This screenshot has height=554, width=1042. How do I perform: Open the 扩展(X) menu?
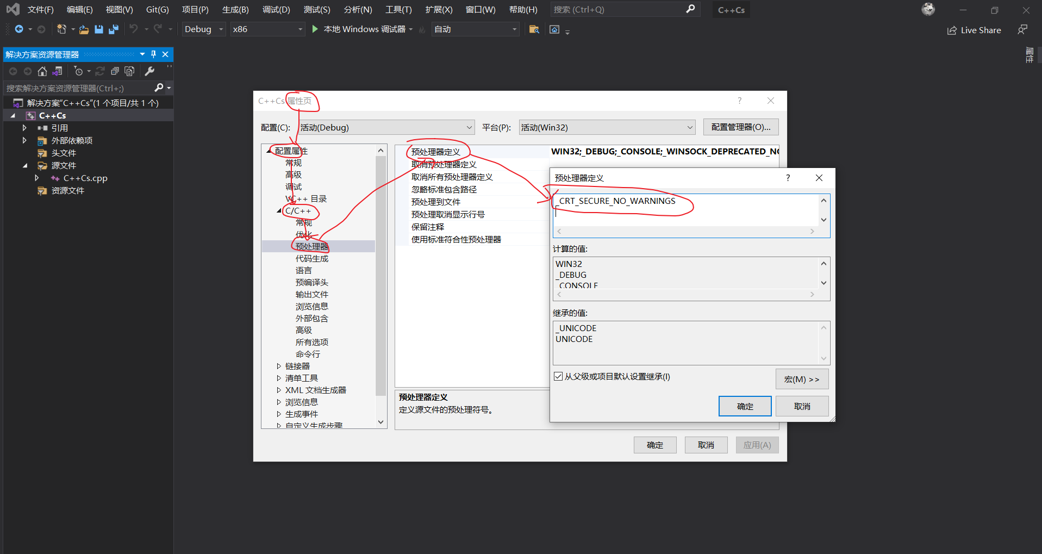[x=439, y=10]
